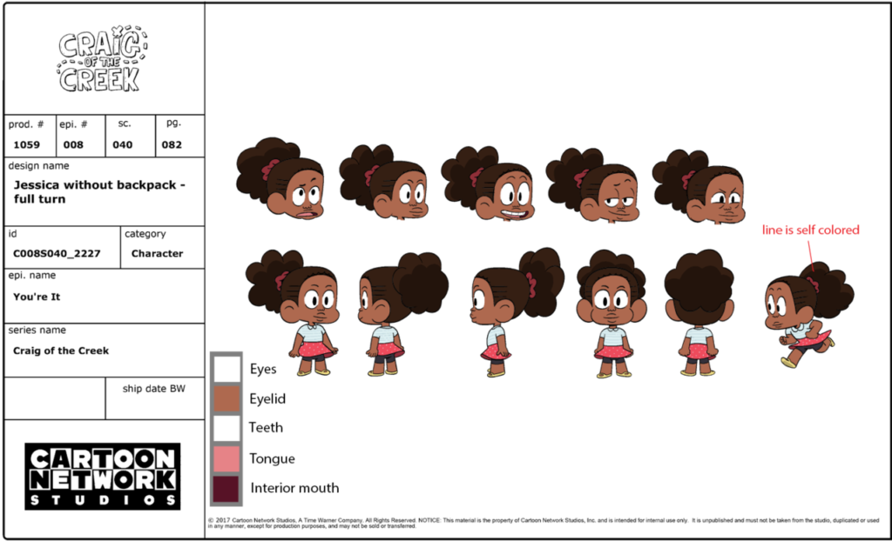Click the back view full-body pose
892x541 pixels.
tap(699, 312)
